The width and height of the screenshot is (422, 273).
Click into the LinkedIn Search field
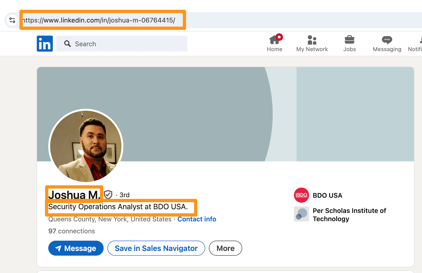tap(122, 44)
